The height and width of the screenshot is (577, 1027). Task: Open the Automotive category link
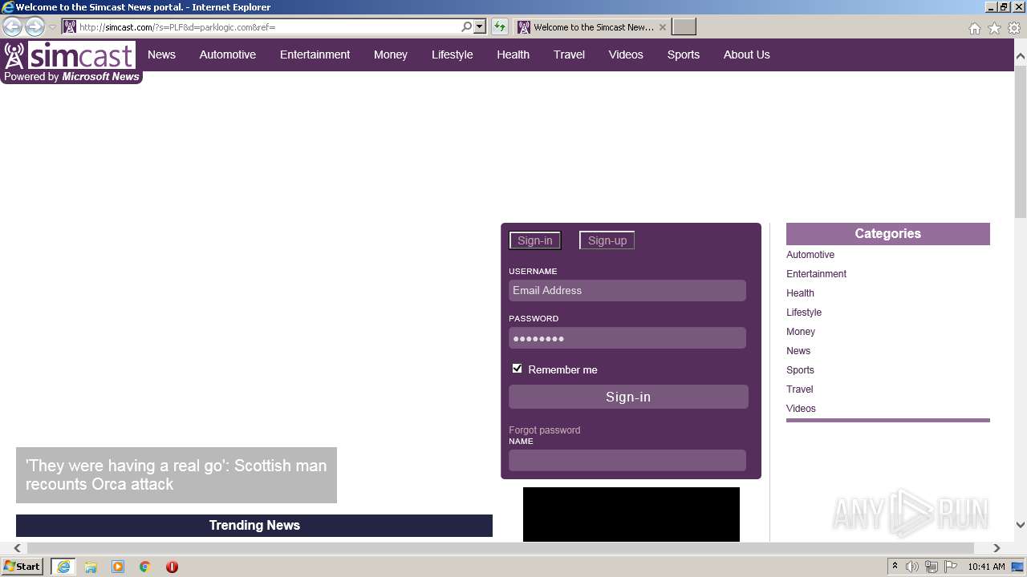810,255
